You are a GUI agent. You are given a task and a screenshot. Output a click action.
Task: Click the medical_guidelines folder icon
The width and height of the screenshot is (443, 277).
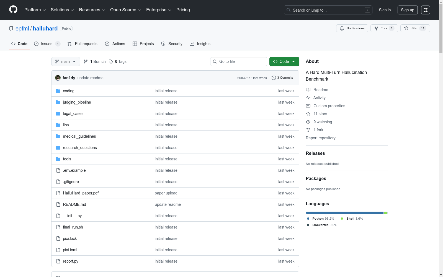tap(58, 136)
